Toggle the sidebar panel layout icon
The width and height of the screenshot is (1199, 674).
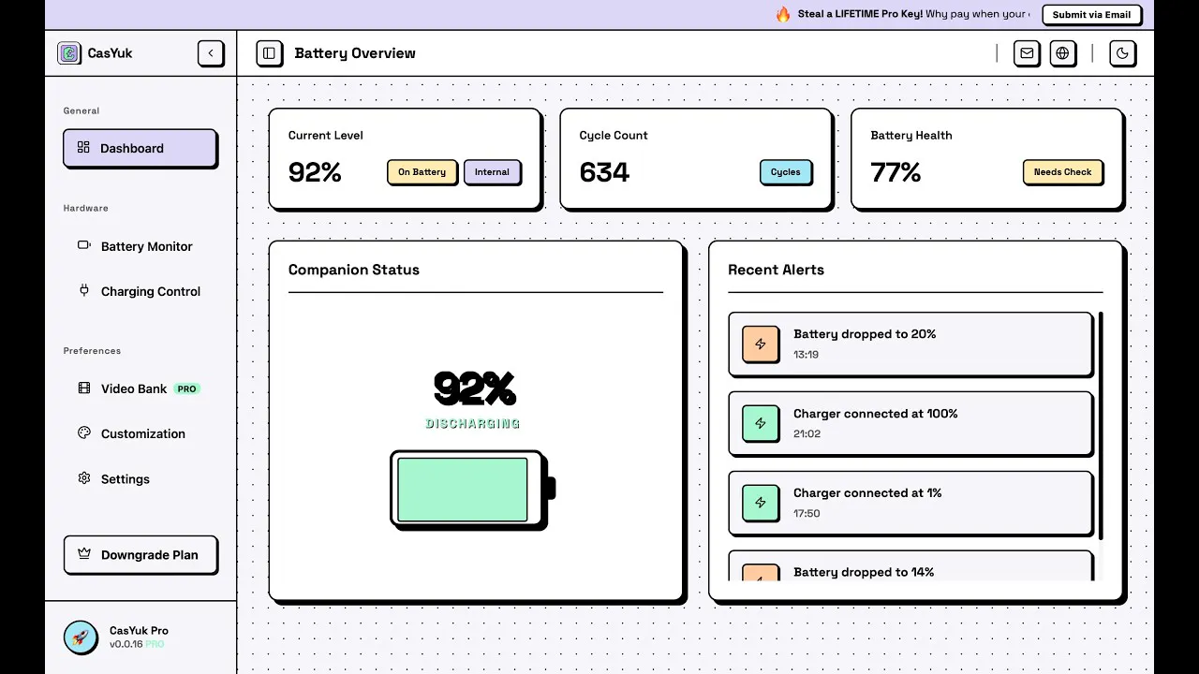pos(269,53)
